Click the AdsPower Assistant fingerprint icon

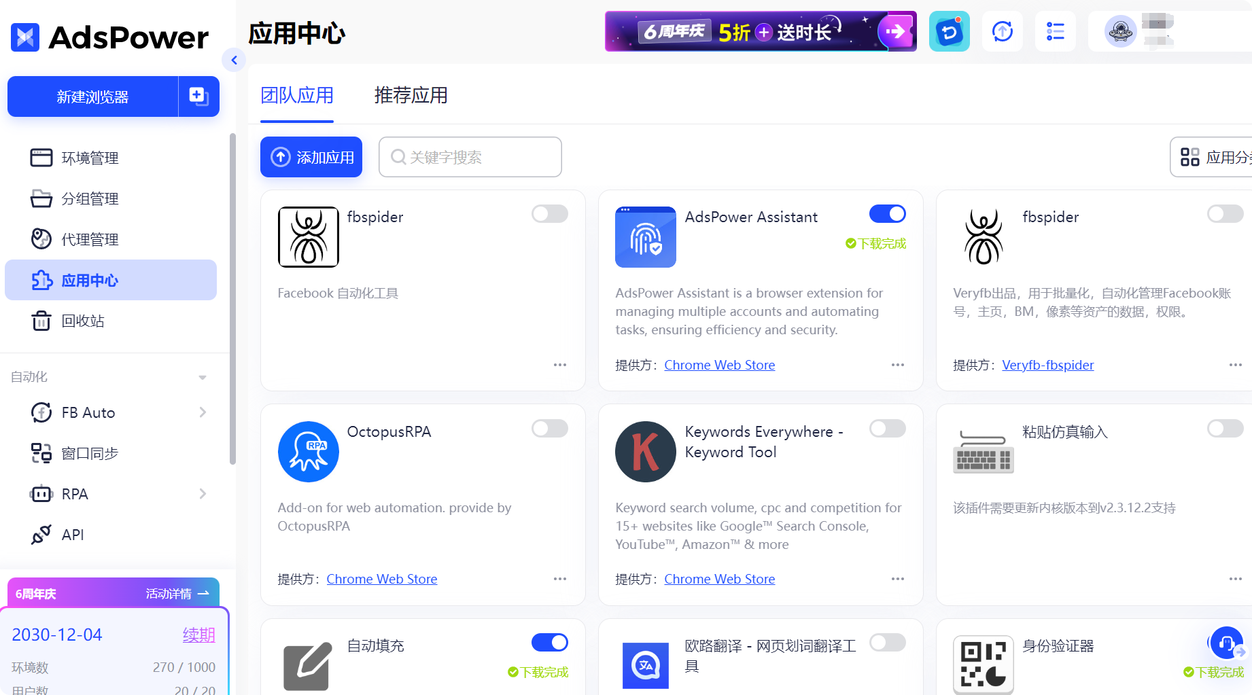coord(646,237)
